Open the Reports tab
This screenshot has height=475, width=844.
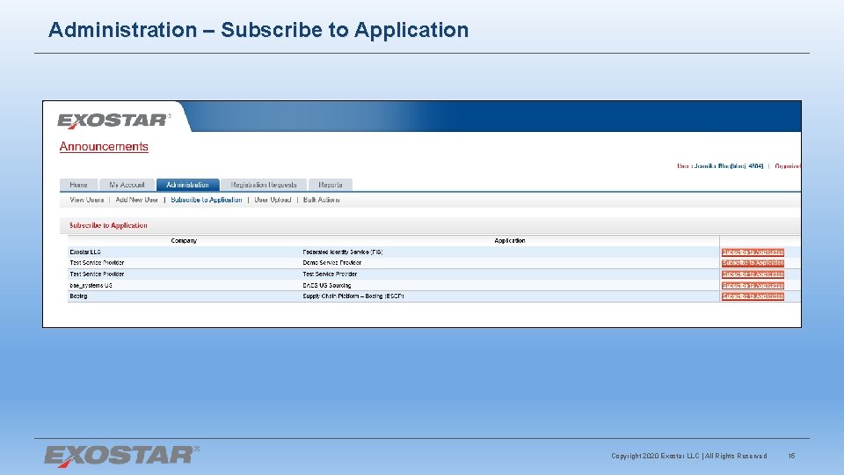point(331,185)
